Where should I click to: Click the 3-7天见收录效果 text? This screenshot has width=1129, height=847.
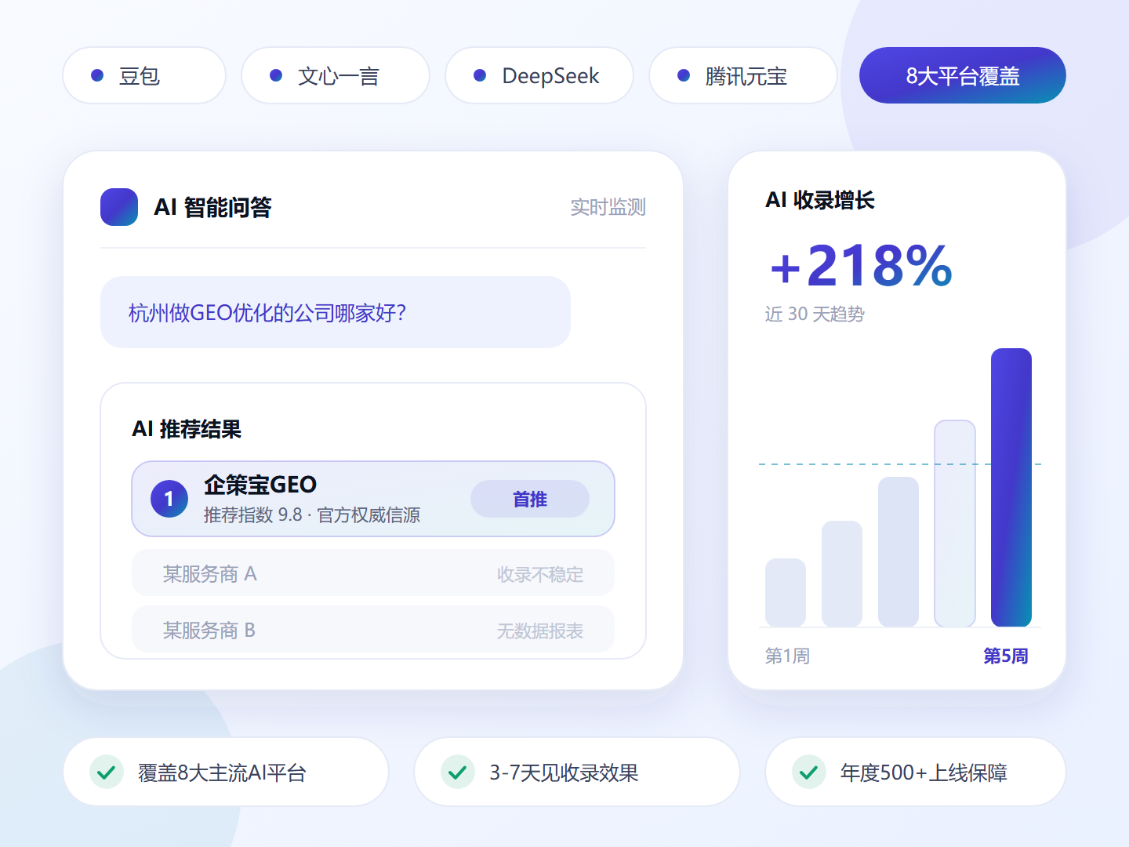[x=564, y=772]
